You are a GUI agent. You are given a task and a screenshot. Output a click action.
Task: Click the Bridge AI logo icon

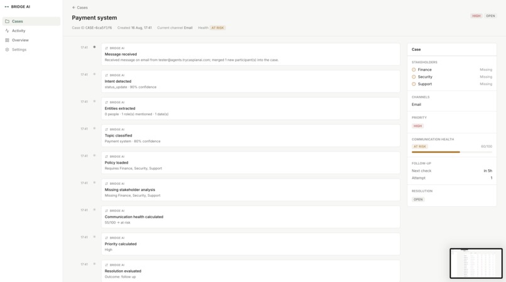click(x=7, y=7)
